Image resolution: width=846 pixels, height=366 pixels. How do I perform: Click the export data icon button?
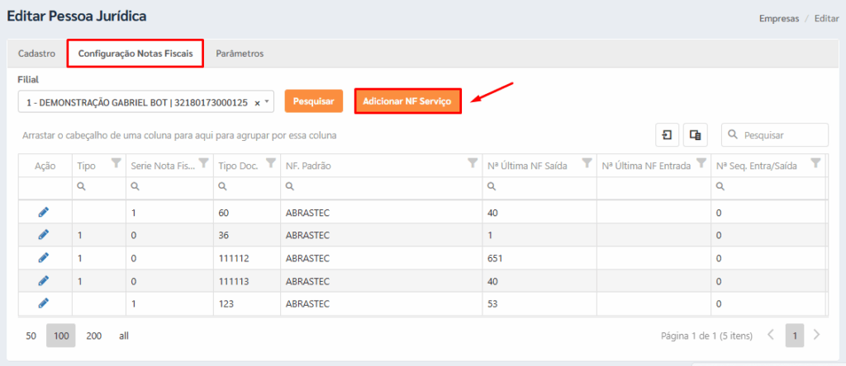(667, 135)
